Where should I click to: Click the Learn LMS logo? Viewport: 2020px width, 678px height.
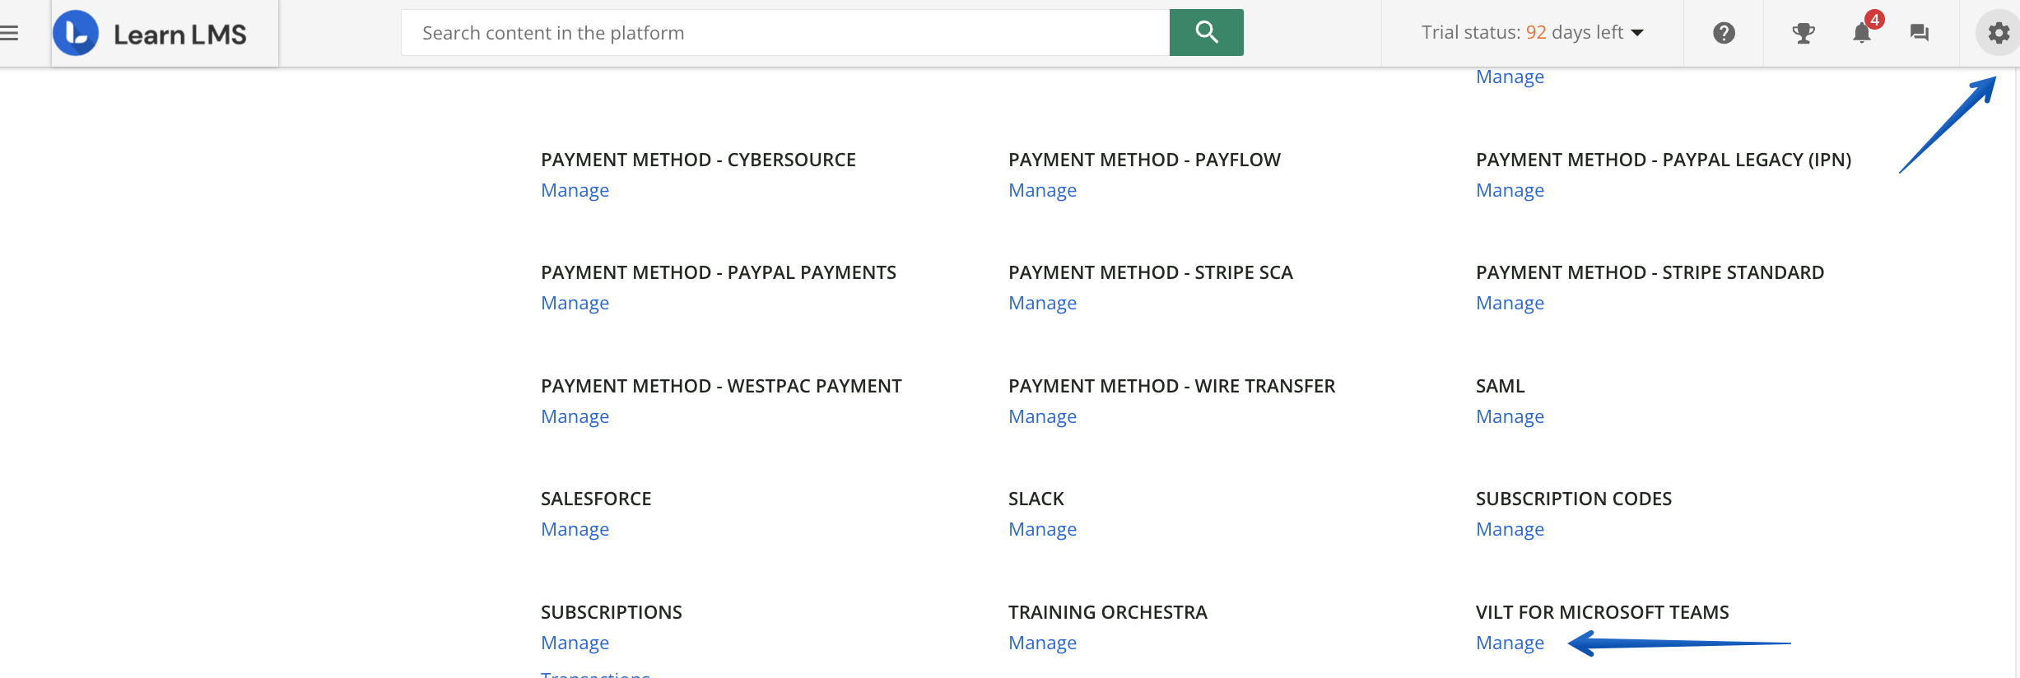click(x=151, y=34)
